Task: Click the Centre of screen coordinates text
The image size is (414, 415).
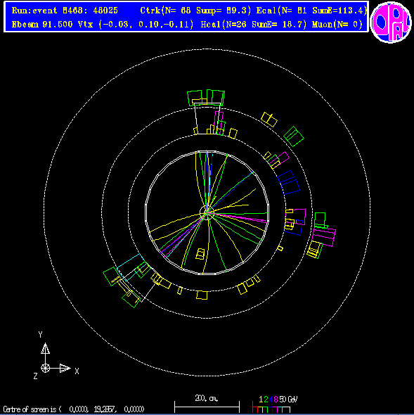Action: 74,409
